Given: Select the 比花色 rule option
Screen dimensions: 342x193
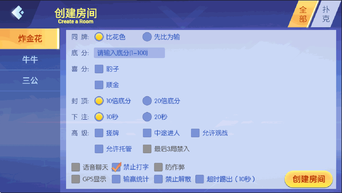Looking at the screenshot, I should click(98, 37).
